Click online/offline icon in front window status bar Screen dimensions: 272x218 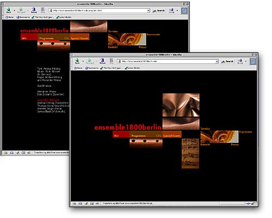[248, 203]
